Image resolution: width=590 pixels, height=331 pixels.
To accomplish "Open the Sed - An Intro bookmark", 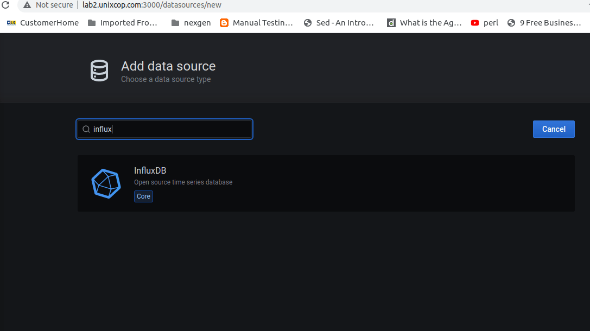I will point(339,23).
